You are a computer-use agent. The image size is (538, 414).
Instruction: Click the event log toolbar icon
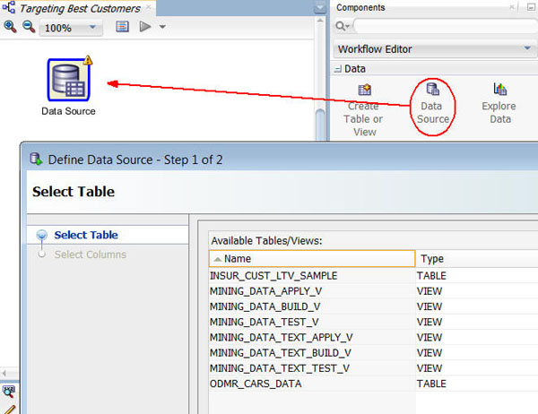[x=122, y=26]
